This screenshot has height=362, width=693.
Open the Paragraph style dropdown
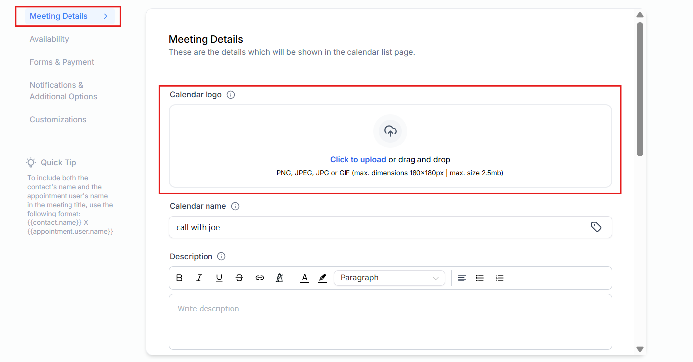tap(389, 278)
